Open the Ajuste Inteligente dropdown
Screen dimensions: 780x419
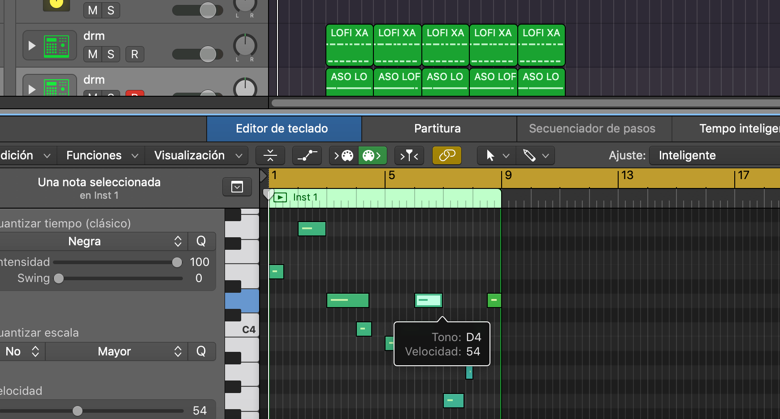click(x=715, y=155)
